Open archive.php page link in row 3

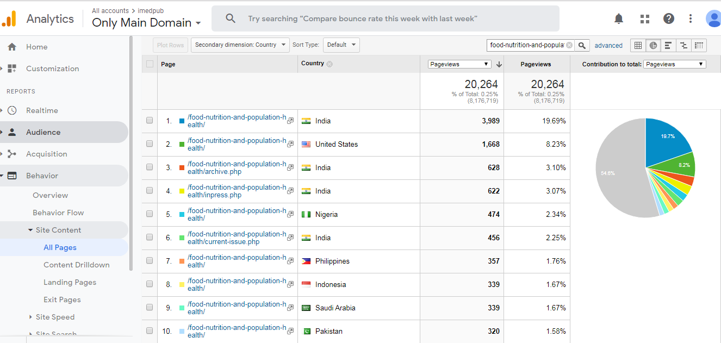tap(236, 167)
